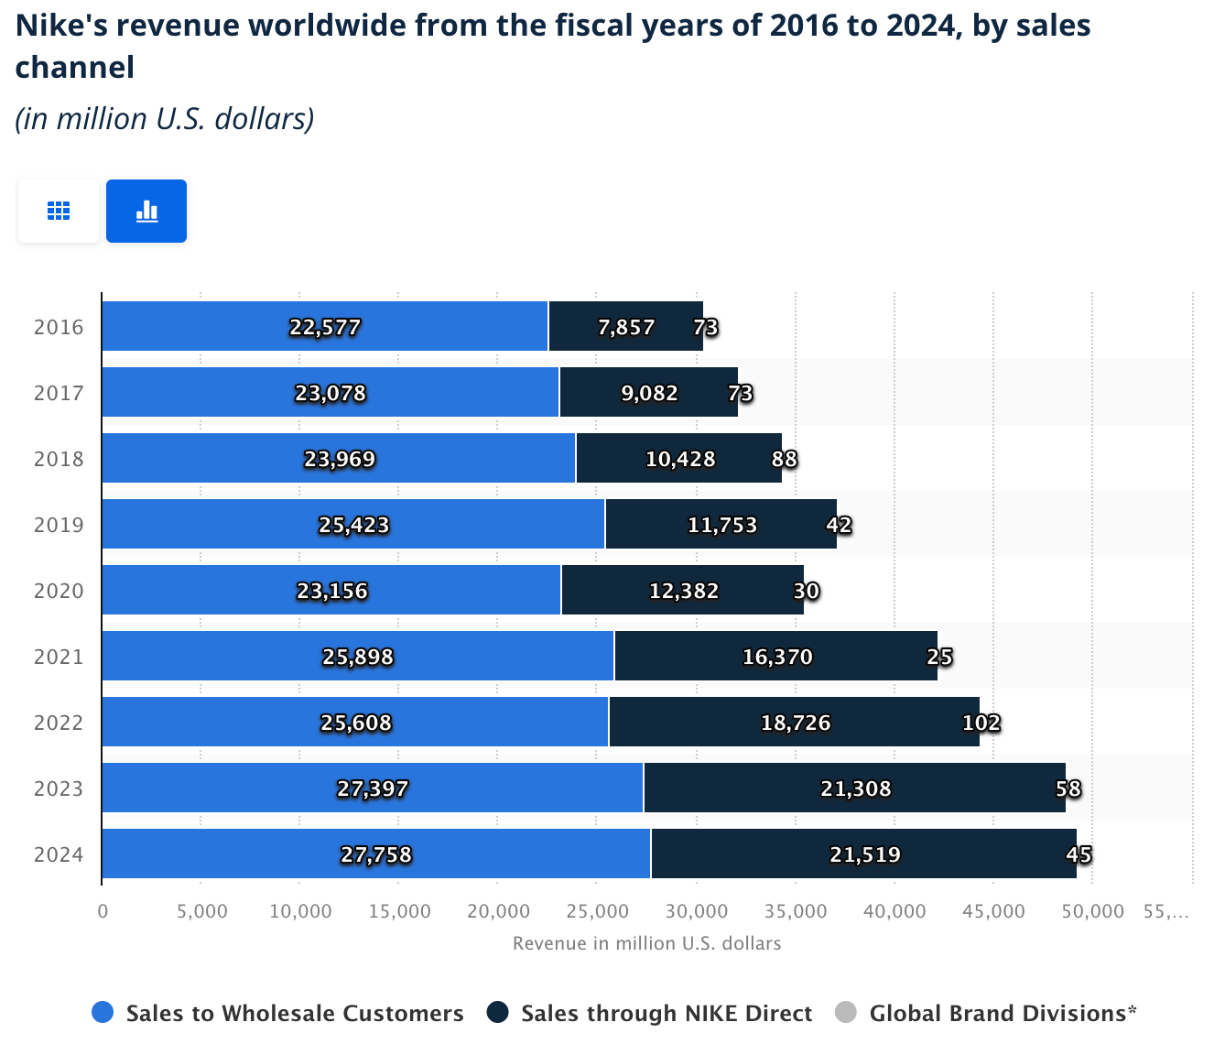Click the 2023 wholesale bar labeled 27,397
Viewport: 1225px width, 1044px height.
tap(373, 788)
